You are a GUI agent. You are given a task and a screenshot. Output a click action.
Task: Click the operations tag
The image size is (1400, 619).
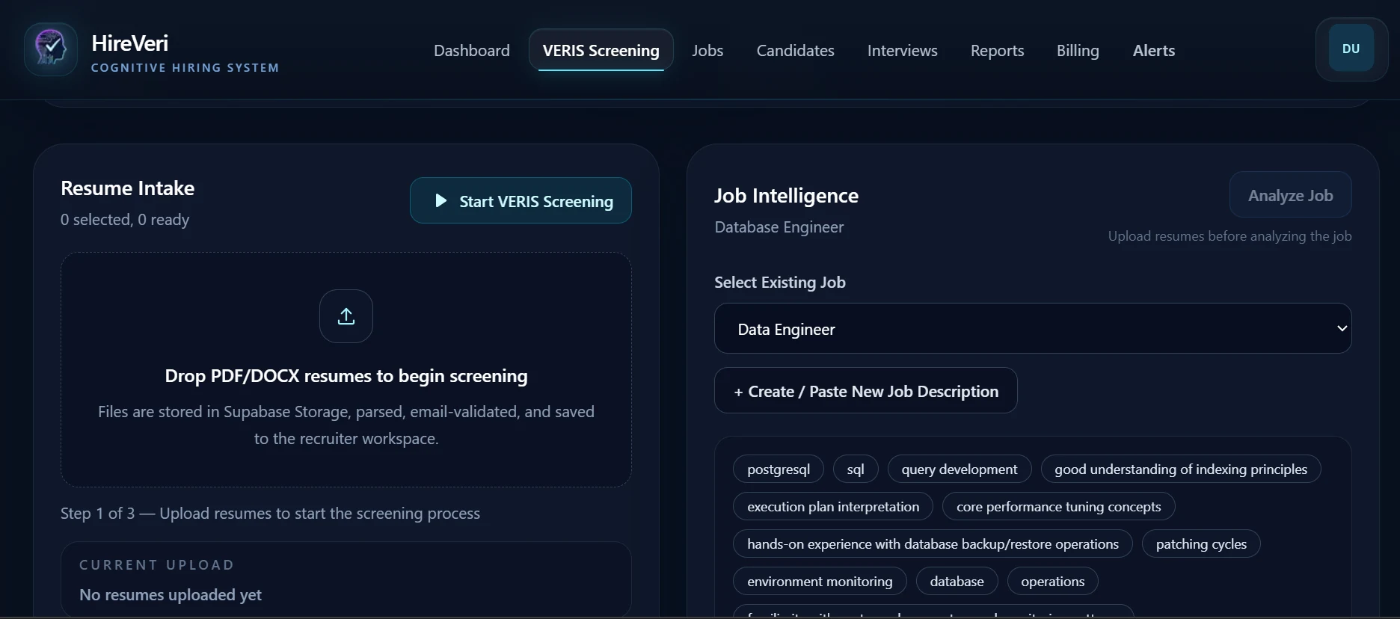coord(1052,581)
